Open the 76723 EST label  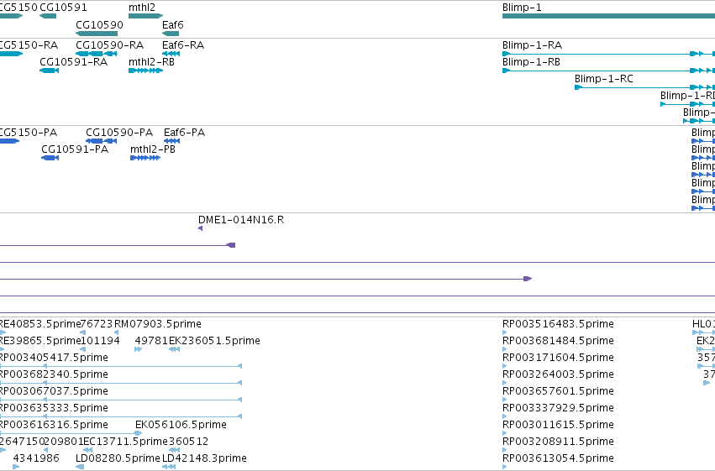click(97, 324)
